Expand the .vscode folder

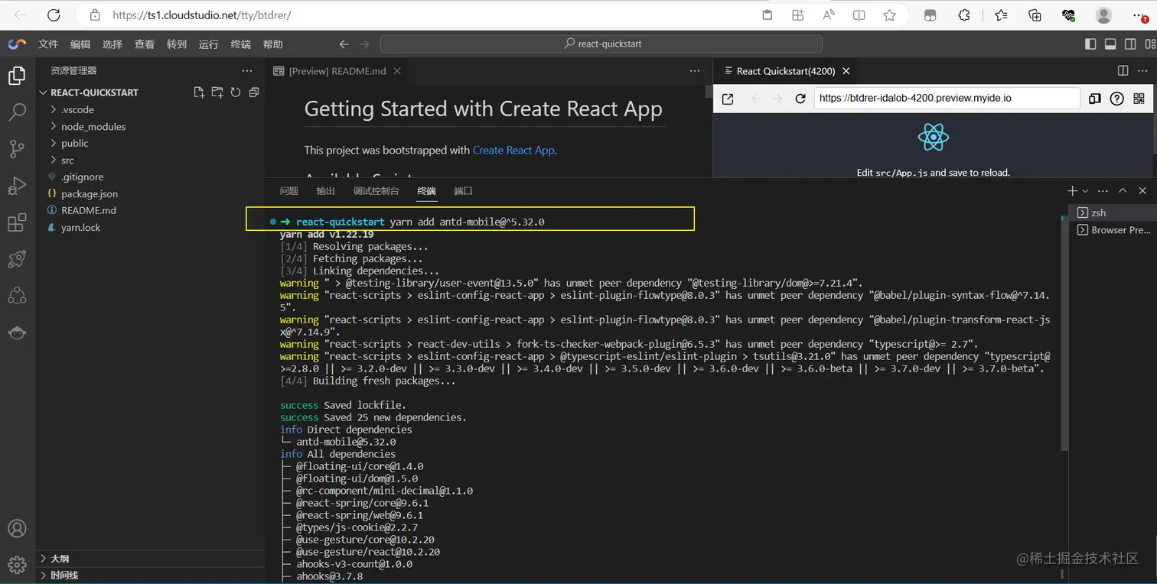point(150,109)
